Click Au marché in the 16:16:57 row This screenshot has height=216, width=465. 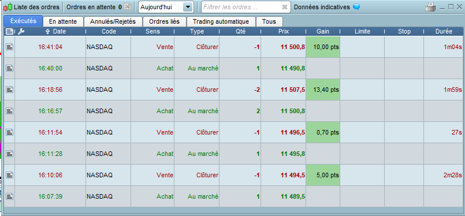203,111
